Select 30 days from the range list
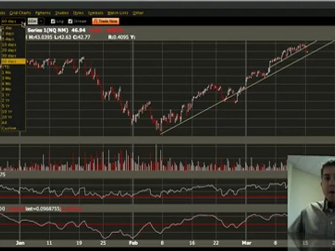335x251 pixels. pos(13,56)
